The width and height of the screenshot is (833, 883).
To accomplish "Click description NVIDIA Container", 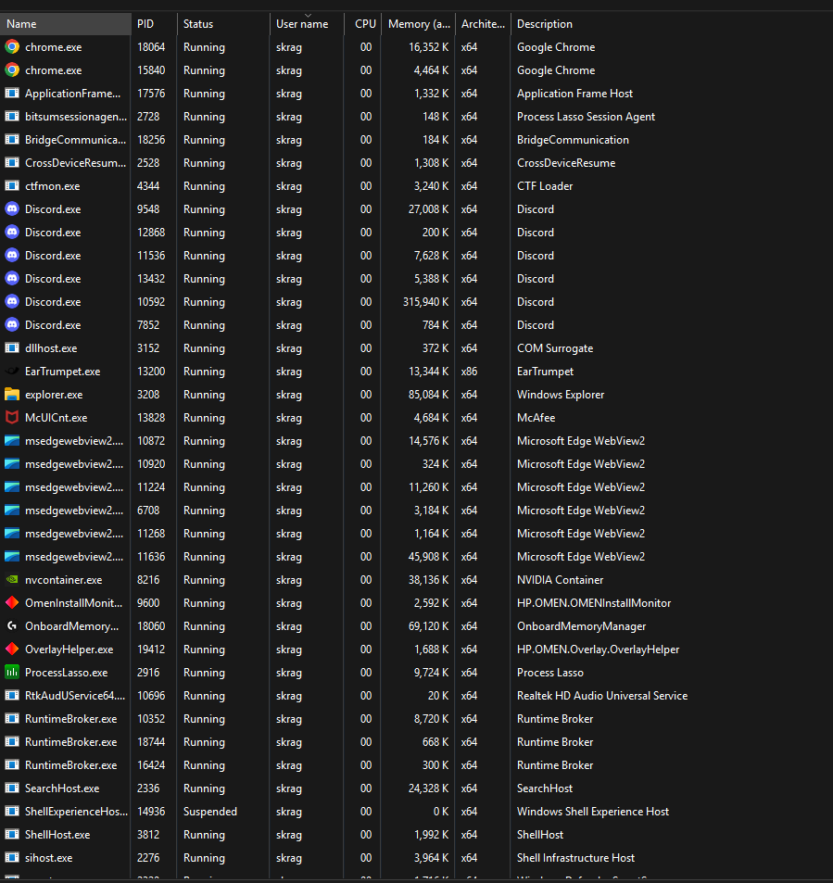I will (x=560, y=579).
